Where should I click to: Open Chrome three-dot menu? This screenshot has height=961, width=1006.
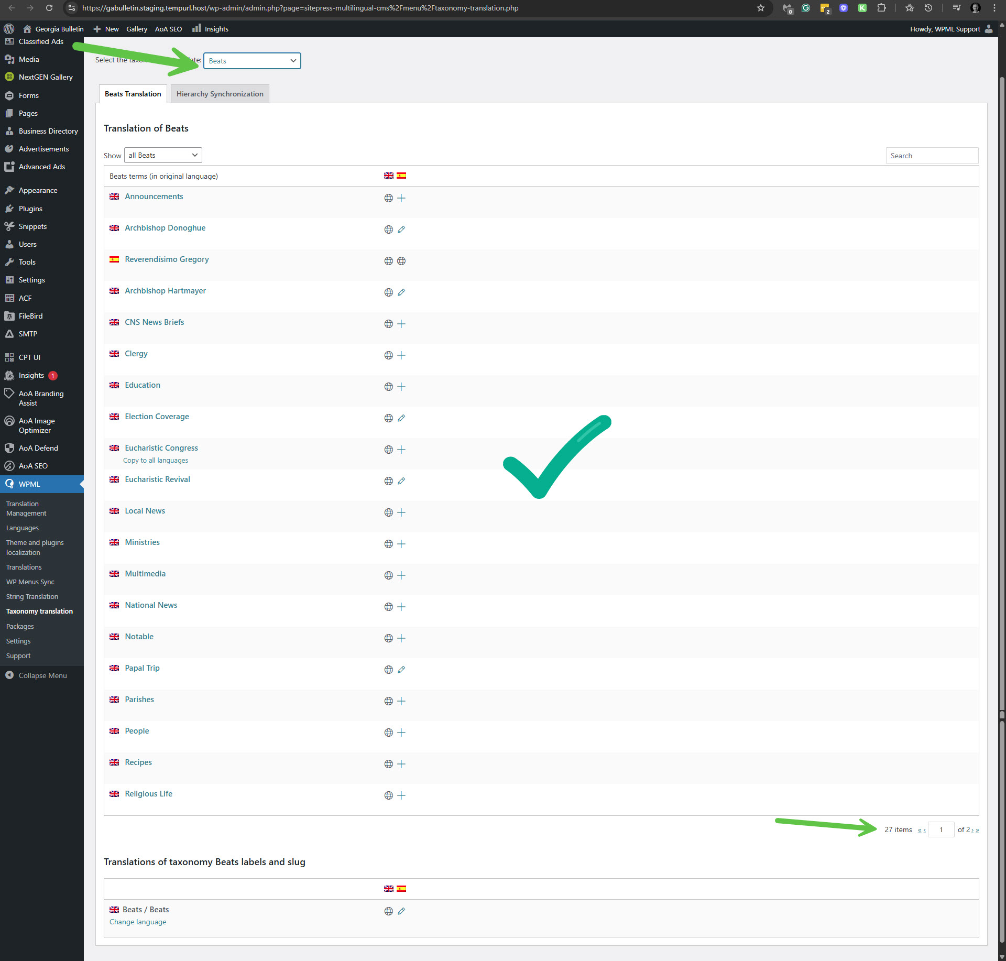(x=994, y=8)
